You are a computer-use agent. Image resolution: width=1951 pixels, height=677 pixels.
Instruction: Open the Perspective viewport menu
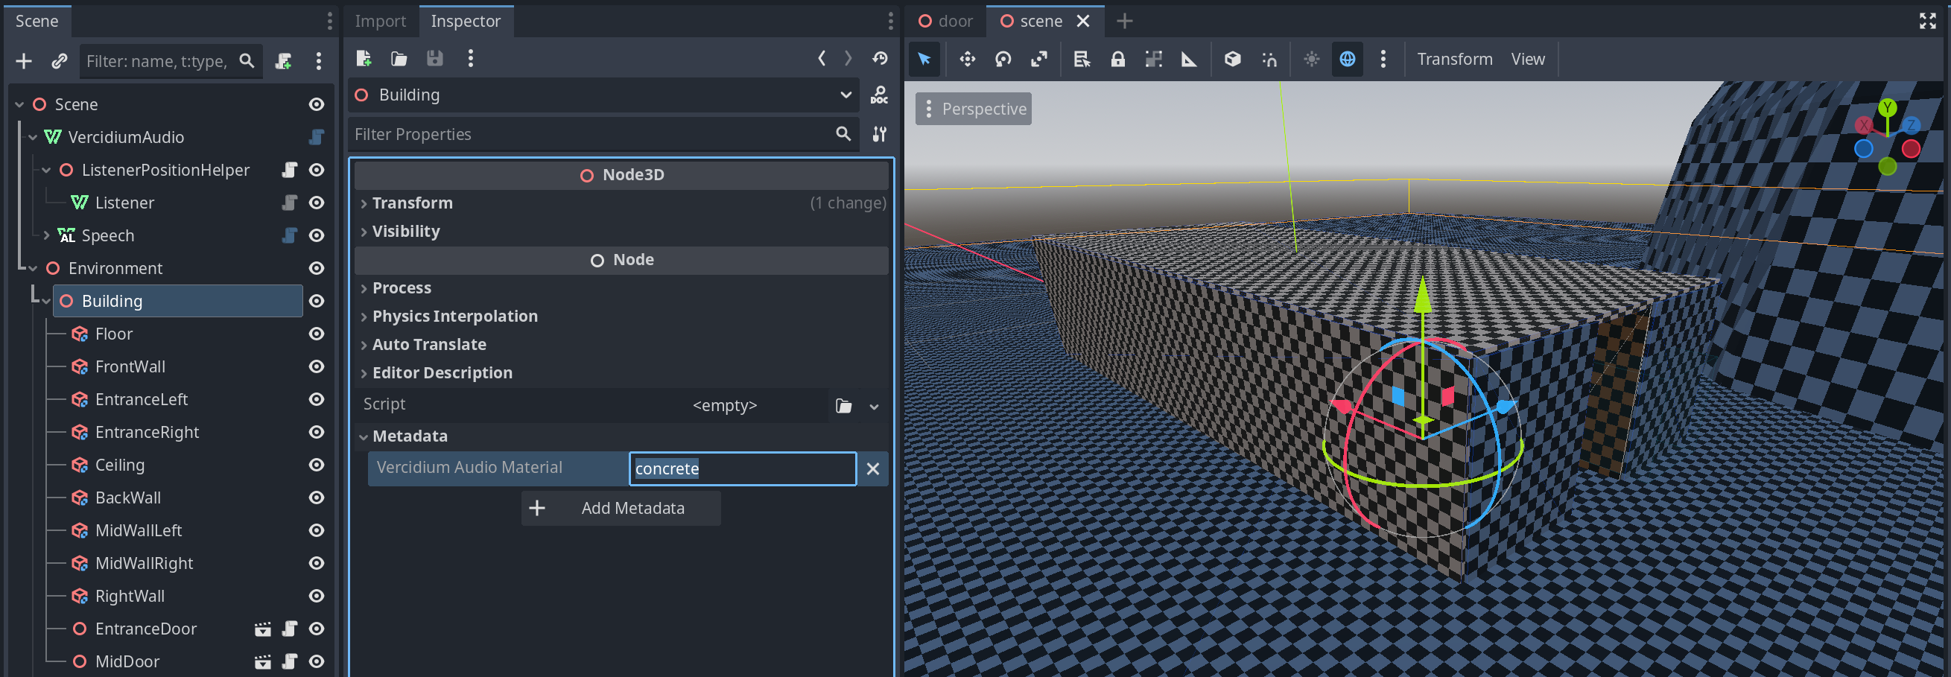[x=973, y=109]
